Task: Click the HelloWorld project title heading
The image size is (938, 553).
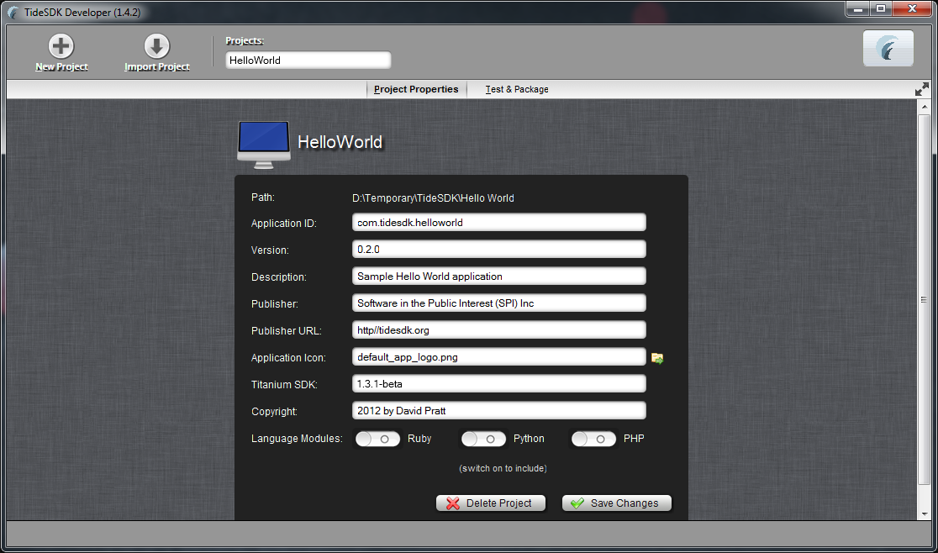Action: [340, 142]
